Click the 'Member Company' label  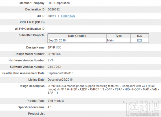tap(32, 3)
